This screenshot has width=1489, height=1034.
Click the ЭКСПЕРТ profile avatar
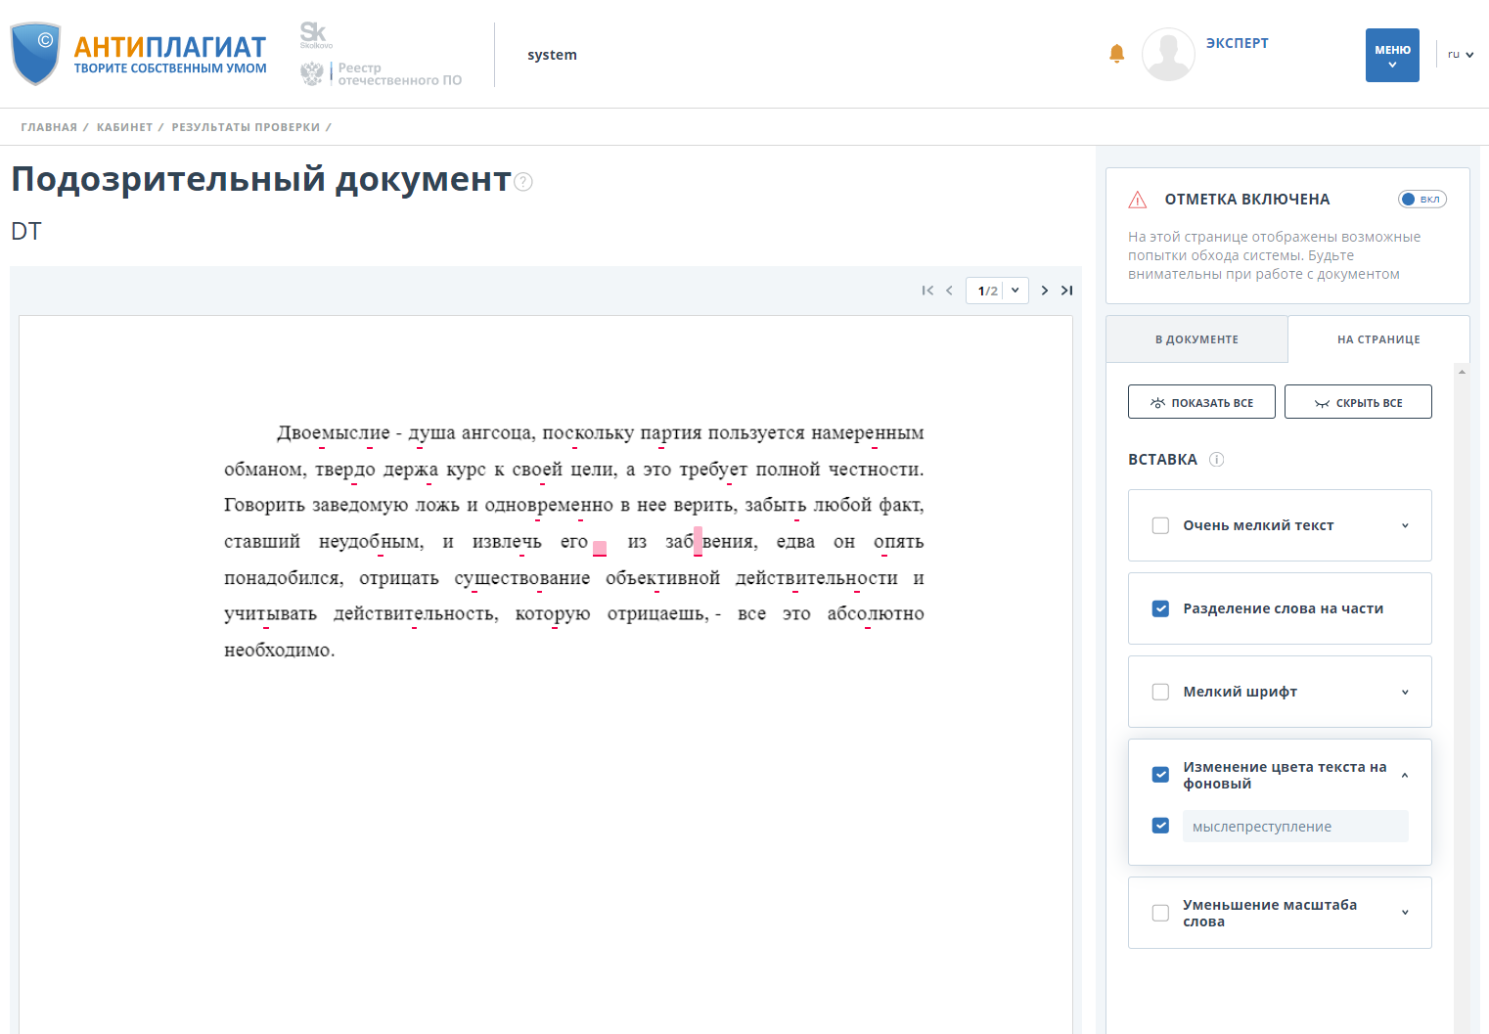tap(1168, 54)
